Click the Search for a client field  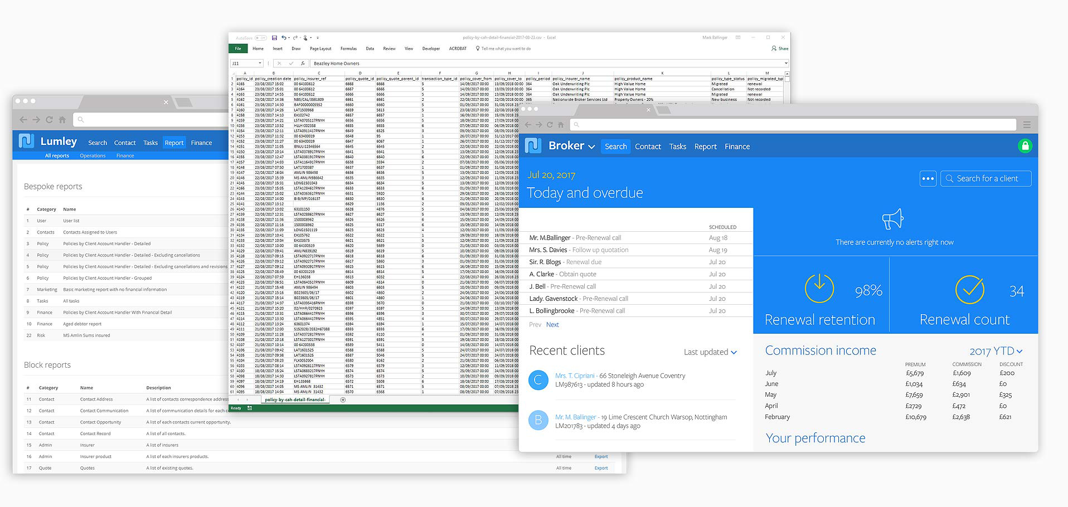986,179
